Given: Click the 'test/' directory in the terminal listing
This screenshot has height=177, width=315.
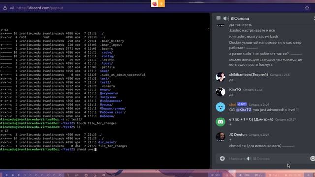Looking at the screenshot, I should pos(105,79).
